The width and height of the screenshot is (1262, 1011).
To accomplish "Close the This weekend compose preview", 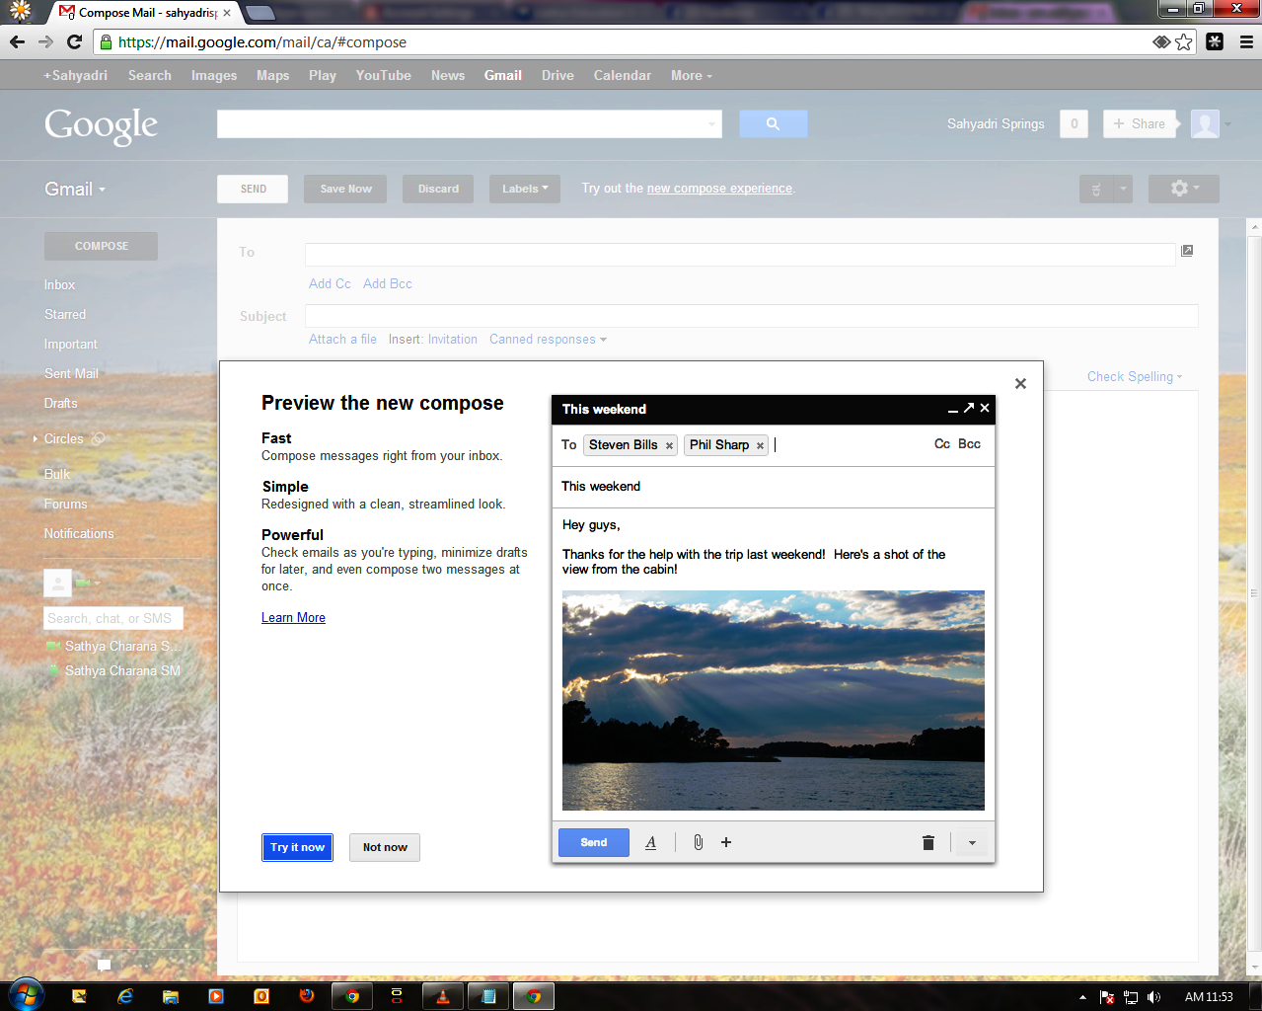I will click(x=985, y=408).
